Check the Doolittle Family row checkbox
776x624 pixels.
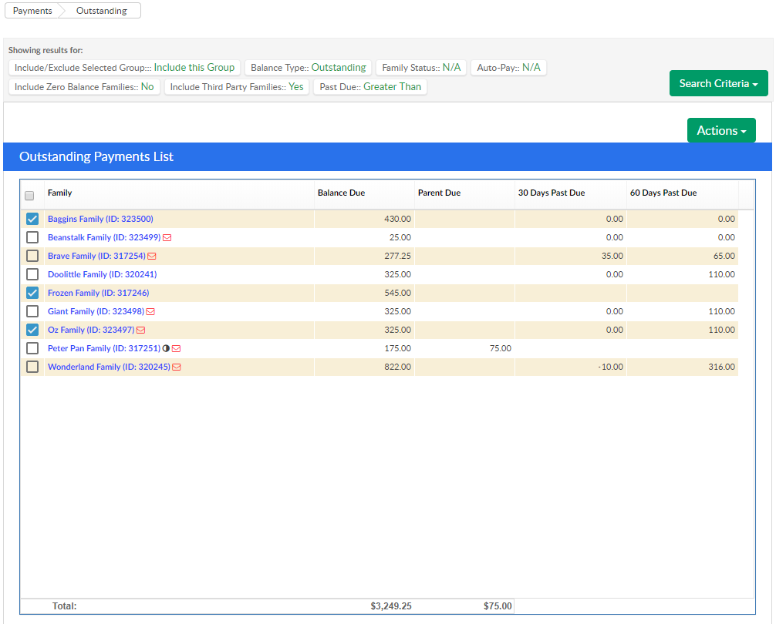click(32, 274)
